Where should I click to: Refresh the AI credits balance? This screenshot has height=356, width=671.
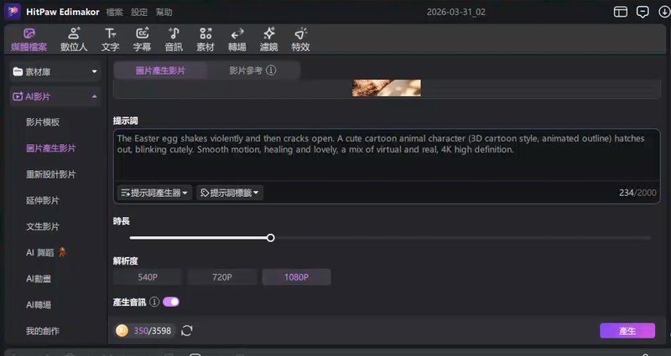coord(187,330)
